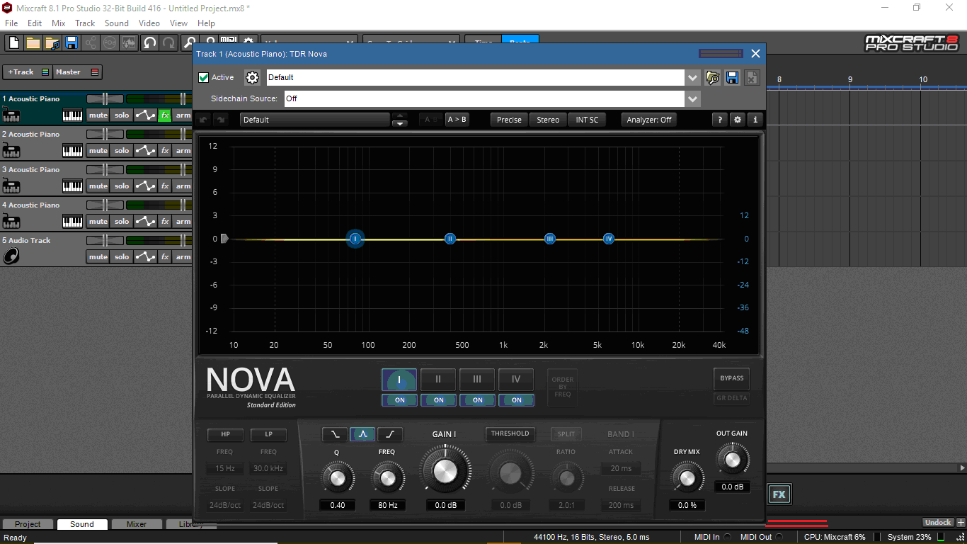This screenshot has height=544, width=967.
Task: Open the Mix menu
Action: 59,23
